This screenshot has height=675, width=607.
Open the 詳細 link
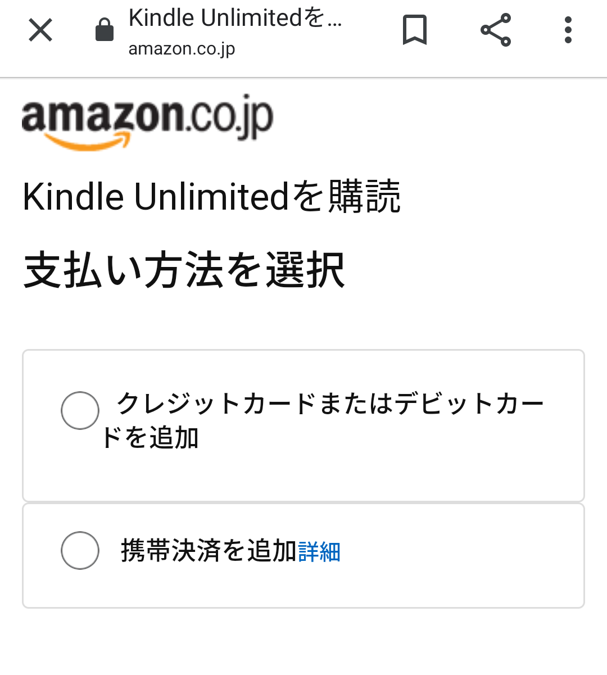coord(319,552)
